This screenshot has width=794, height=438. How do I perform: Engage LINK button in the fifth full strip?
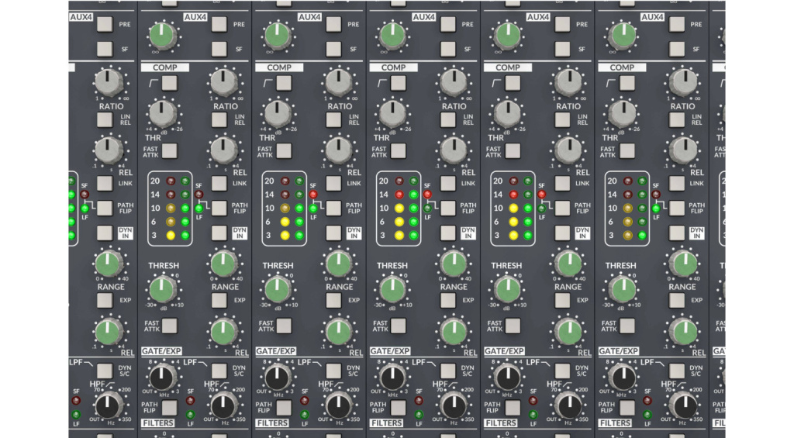(x=677, y=183)
